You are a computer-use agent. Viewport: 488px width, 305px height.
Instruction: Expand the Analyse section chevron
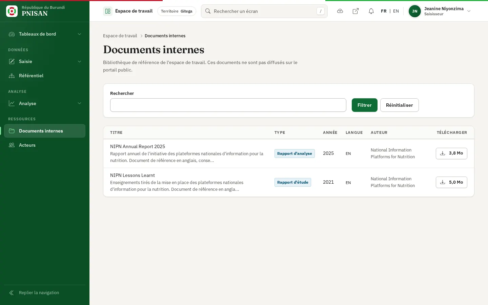point(79,103)
